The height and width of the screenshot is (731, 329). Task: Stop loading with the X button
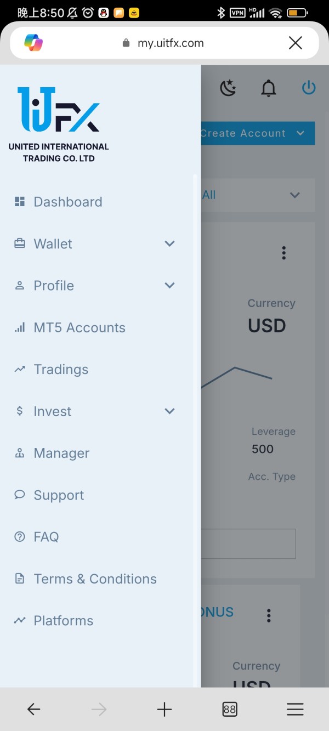tap(295, 43)
